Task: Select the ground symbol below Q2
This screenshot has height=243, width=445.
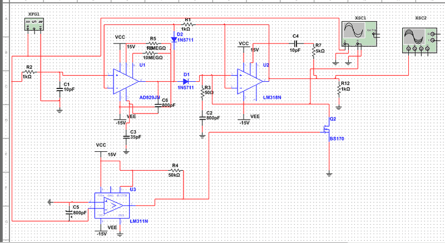Action: point(329,174)
